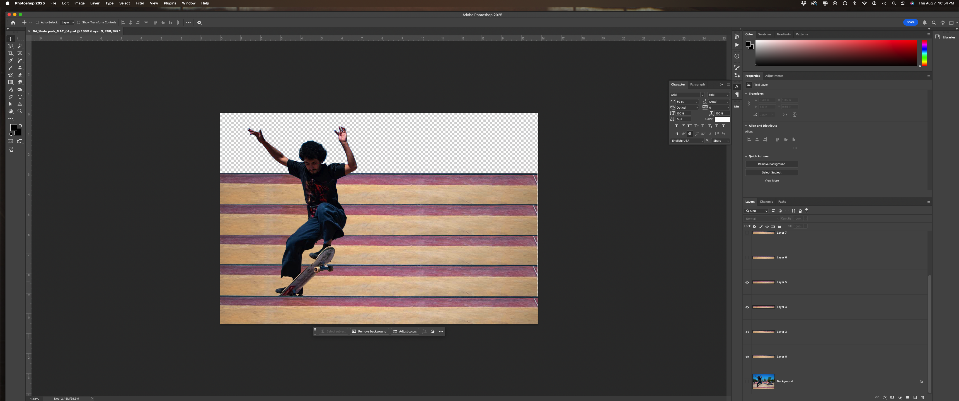The height and width of the screenshot is (401, 959).
Task: Click the Home icon in options bar
Action: click(13, 23)
